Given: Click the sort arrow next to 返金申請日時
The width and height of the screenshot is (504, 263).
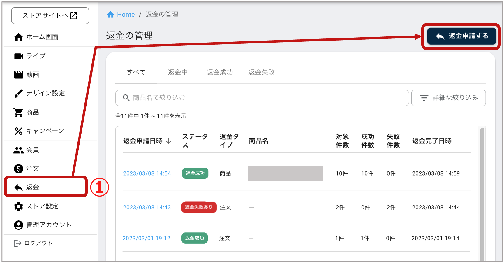Looking at the screenshot, I should point(169,141).
